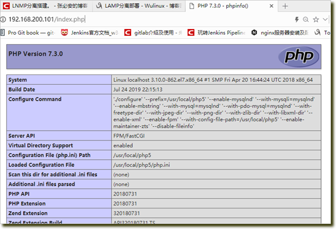
Task: Click the site info icon in address bar
Action: click(3, 19)
